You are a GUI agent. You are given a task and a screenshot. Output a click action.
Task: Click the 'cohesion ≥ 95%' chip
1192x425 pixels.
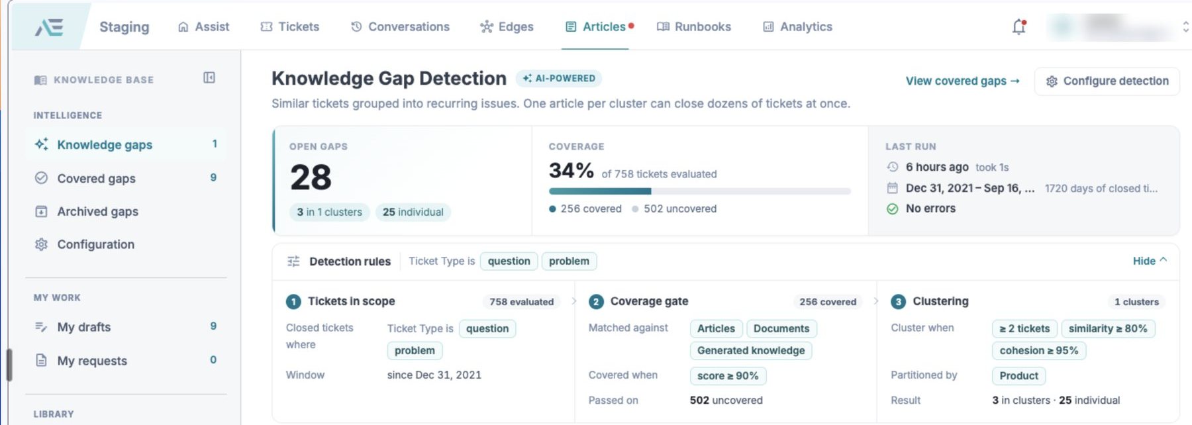point(1039,351)
